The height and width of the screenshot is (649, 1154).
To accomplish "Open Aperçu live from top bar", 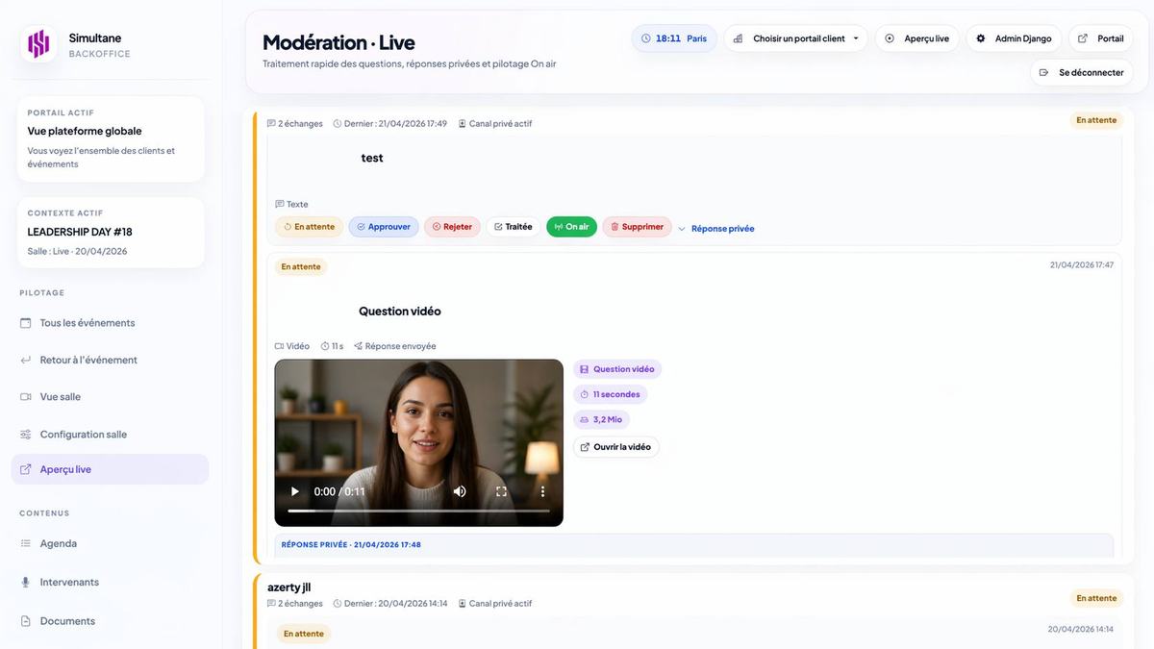I will click(x=916, y=38).
